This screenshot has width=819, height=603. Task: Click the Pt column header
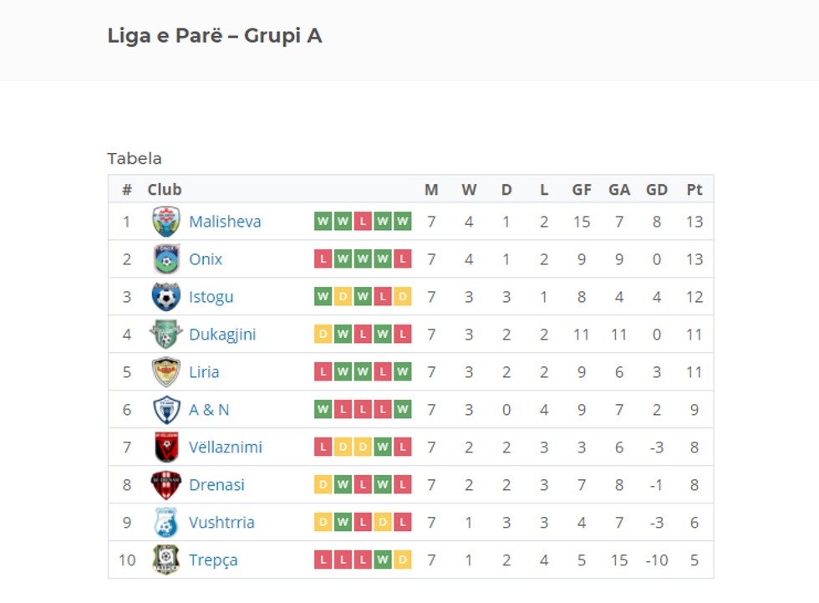pyautogui.click(x=694, y=189)
